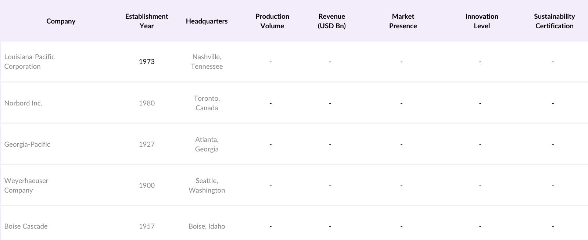Click the Boise, Idaho headquarters cell
The height and width of the screenshot is (240, 588).
point(207,226)
